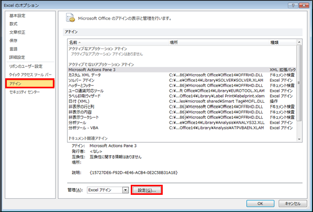Image resolution: width=313 pixels, height=212 pixels.
Task: Select the 言語 category
Action: click(x=13, y=49)
